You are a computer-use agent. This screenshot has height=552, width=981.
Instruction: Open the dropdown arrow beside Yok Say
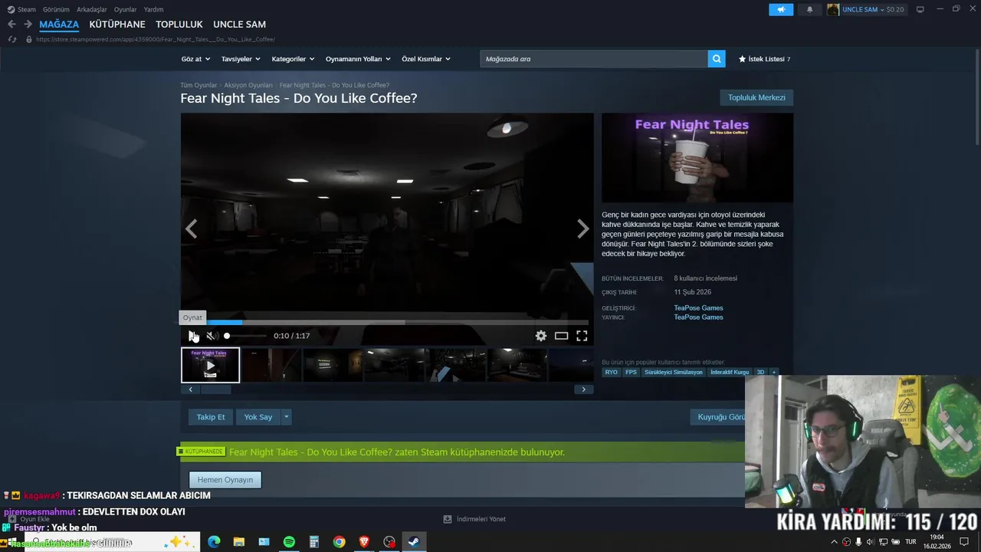tap(286, 417)
